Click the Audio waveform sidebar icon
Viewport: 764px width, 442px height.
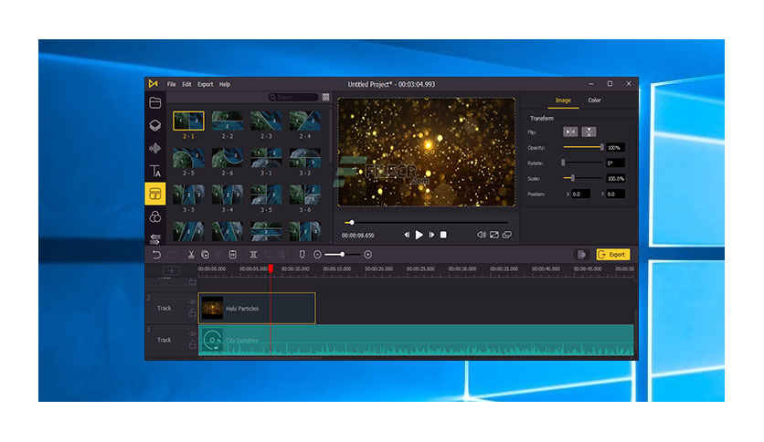pyautogui.click(x=155, y=148)
